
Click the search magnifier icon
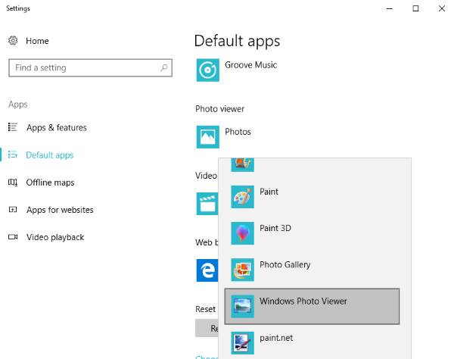(x=164, y=68)
